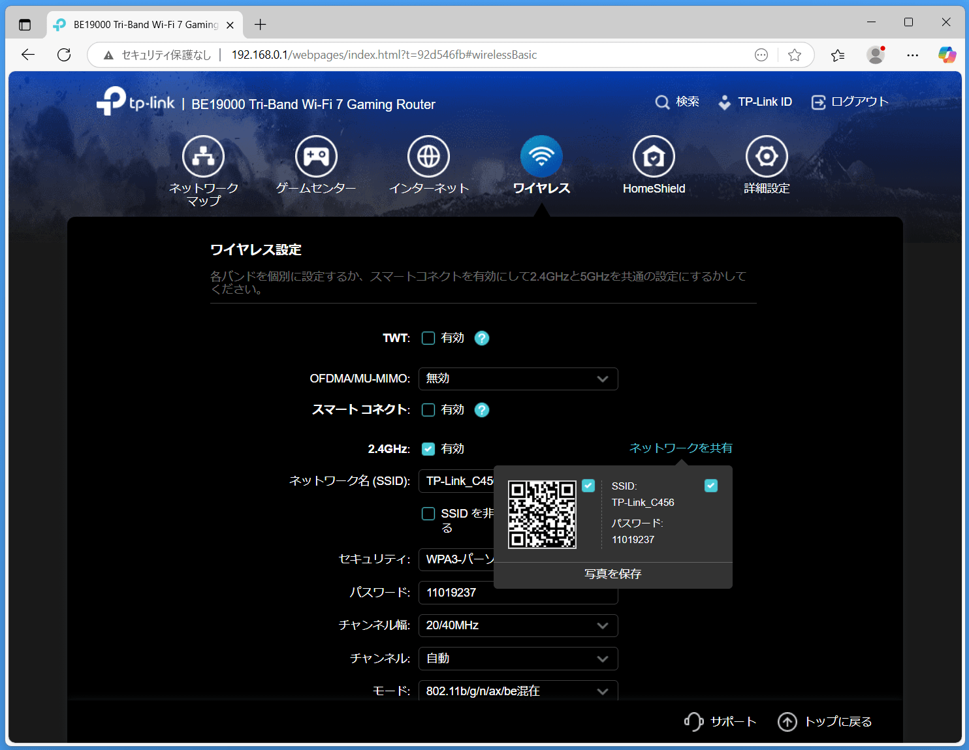Click the address bar feedback smiley icon
Image resolution: width=969 pixels, height=750 pixels.
761,55
